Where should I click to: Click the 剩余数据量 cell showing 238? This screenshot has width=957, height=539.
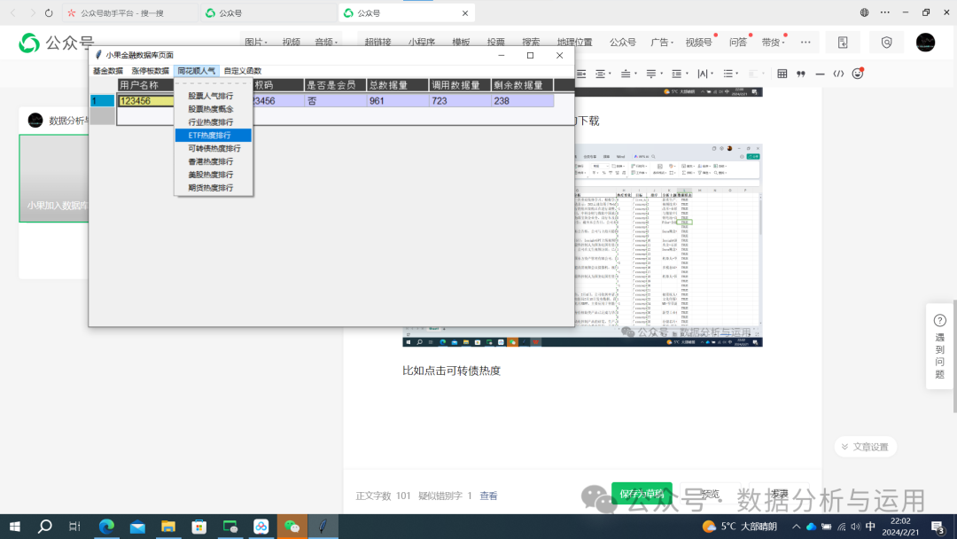point(523,101)
